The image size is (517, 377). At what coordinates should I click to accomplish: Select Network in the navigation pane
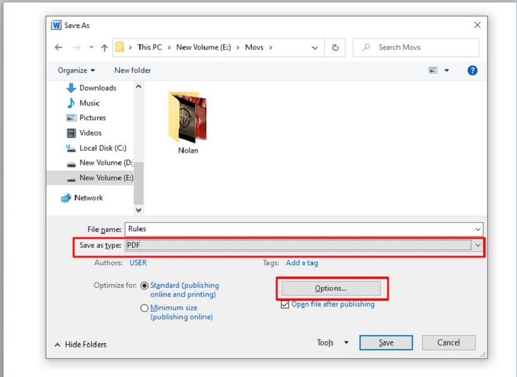(89, 198)
